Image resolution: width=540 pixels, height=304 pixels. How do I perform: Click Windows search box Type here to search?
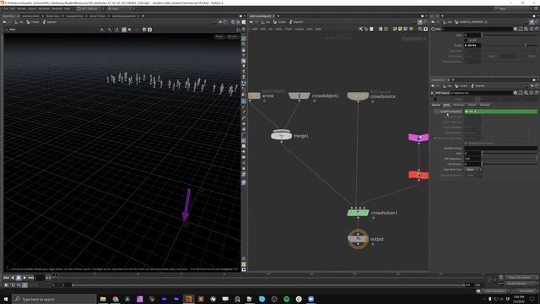click(54, 299)
